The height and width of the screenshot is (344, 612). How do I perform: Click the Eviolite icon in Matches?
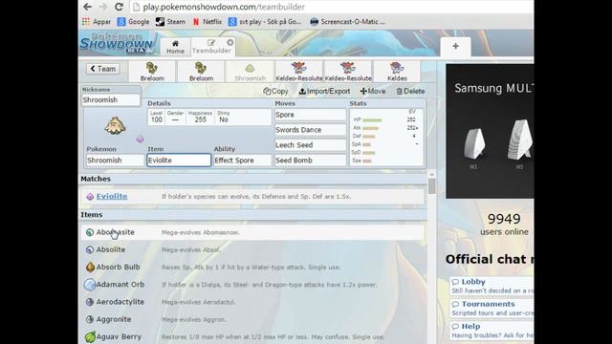(x=90, y=197)
